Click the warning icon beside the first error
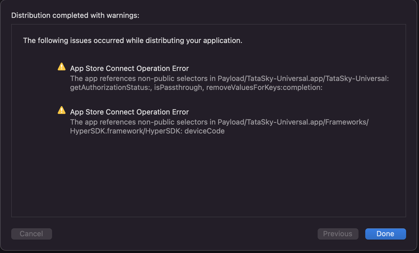419x253 pixels. (62, 67)
